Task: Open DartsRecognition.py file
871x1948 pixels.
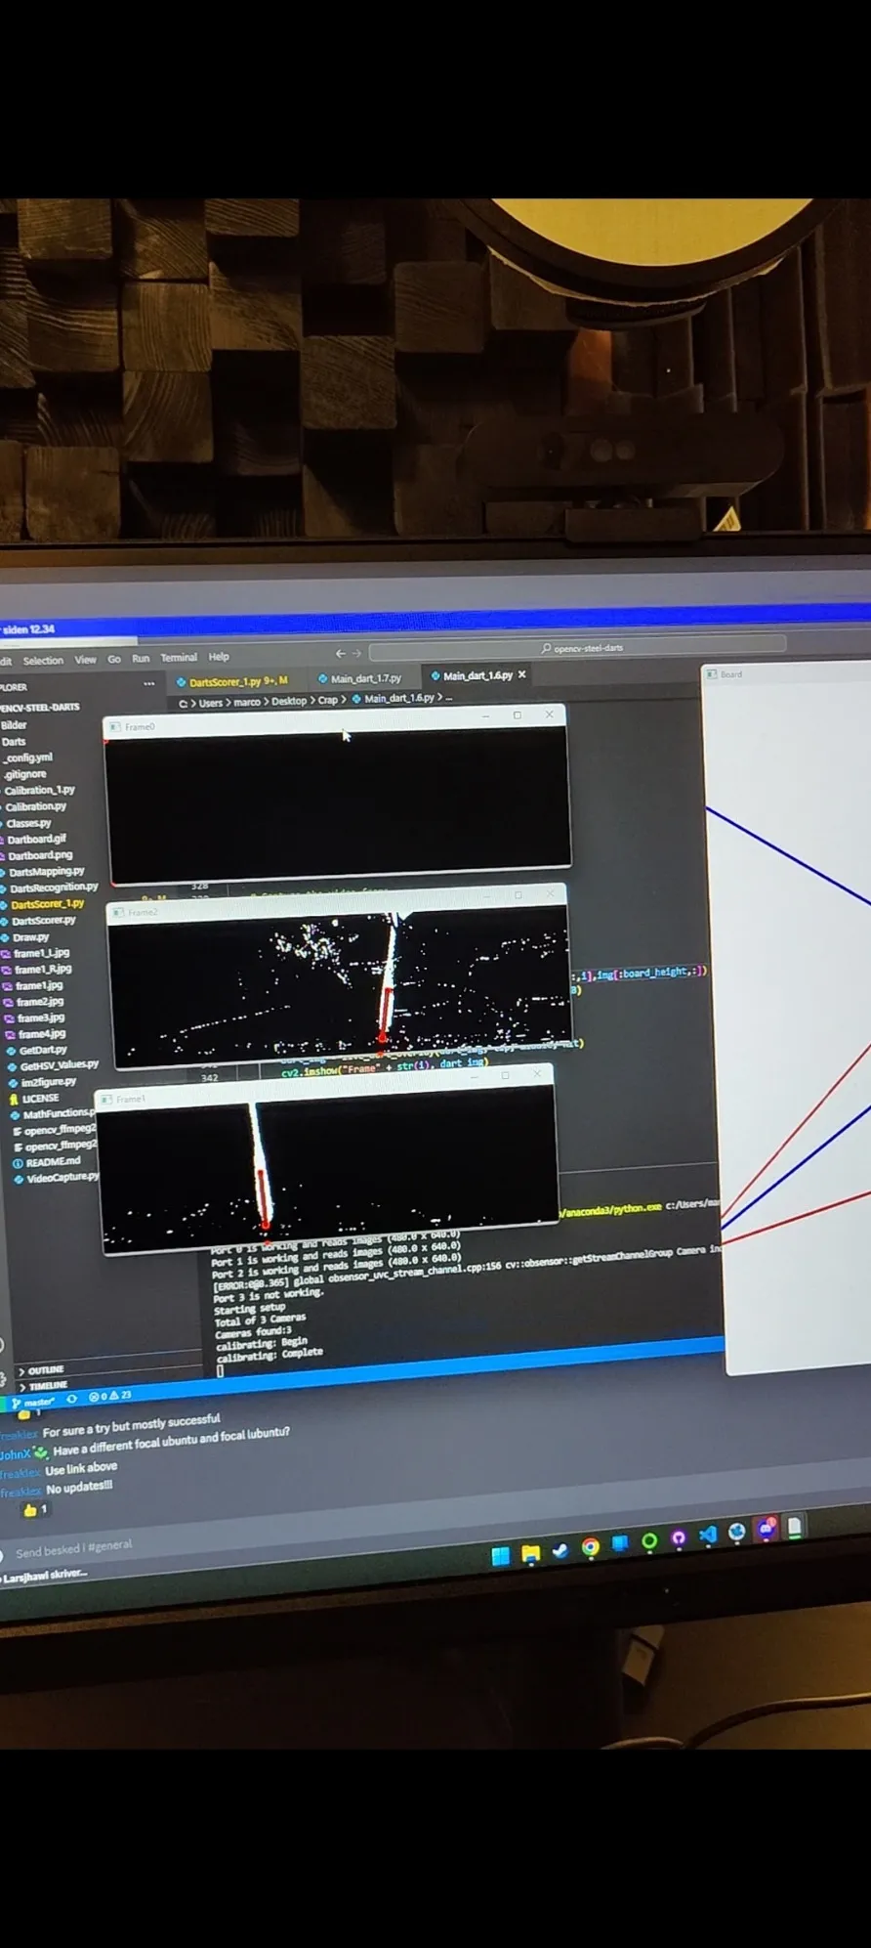Action: click(52, 887)
